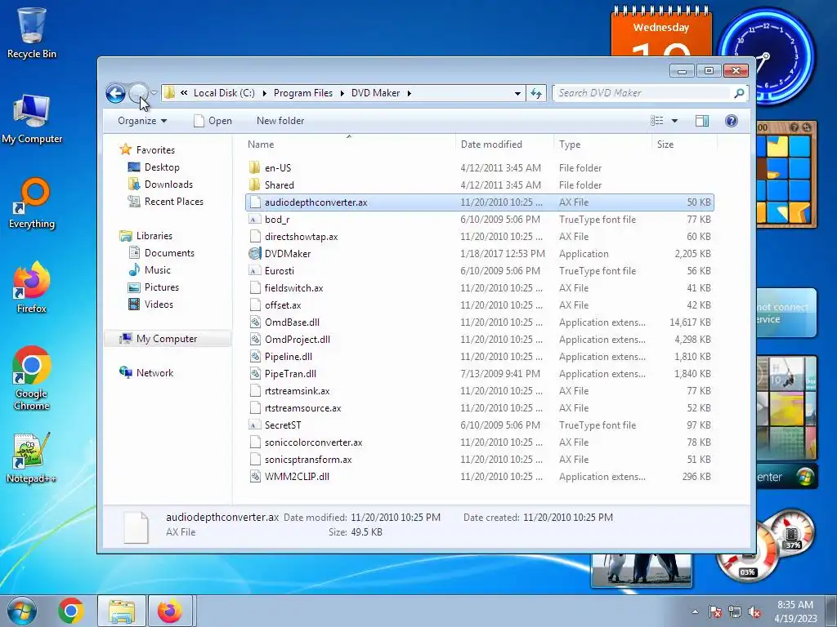Open the Windows Start button

tap(21, 611)
